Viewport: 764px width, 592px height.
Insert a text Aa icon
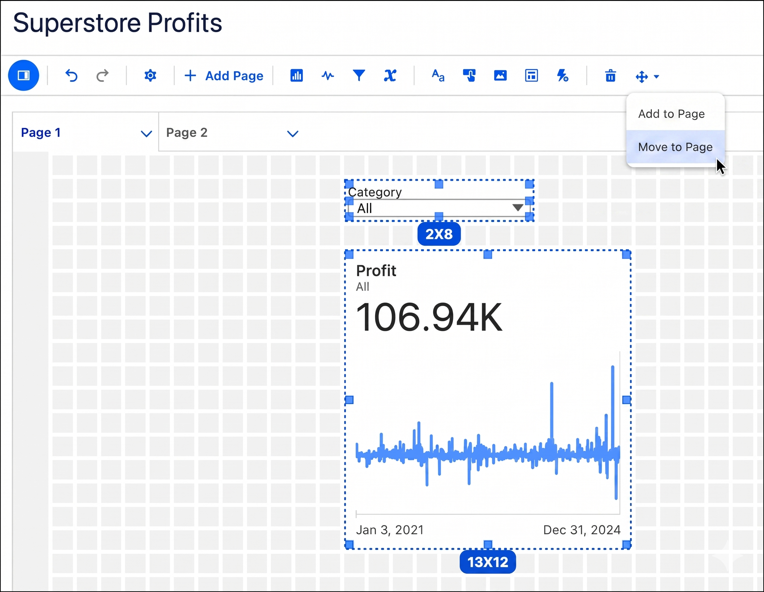[x=438, y=76]
